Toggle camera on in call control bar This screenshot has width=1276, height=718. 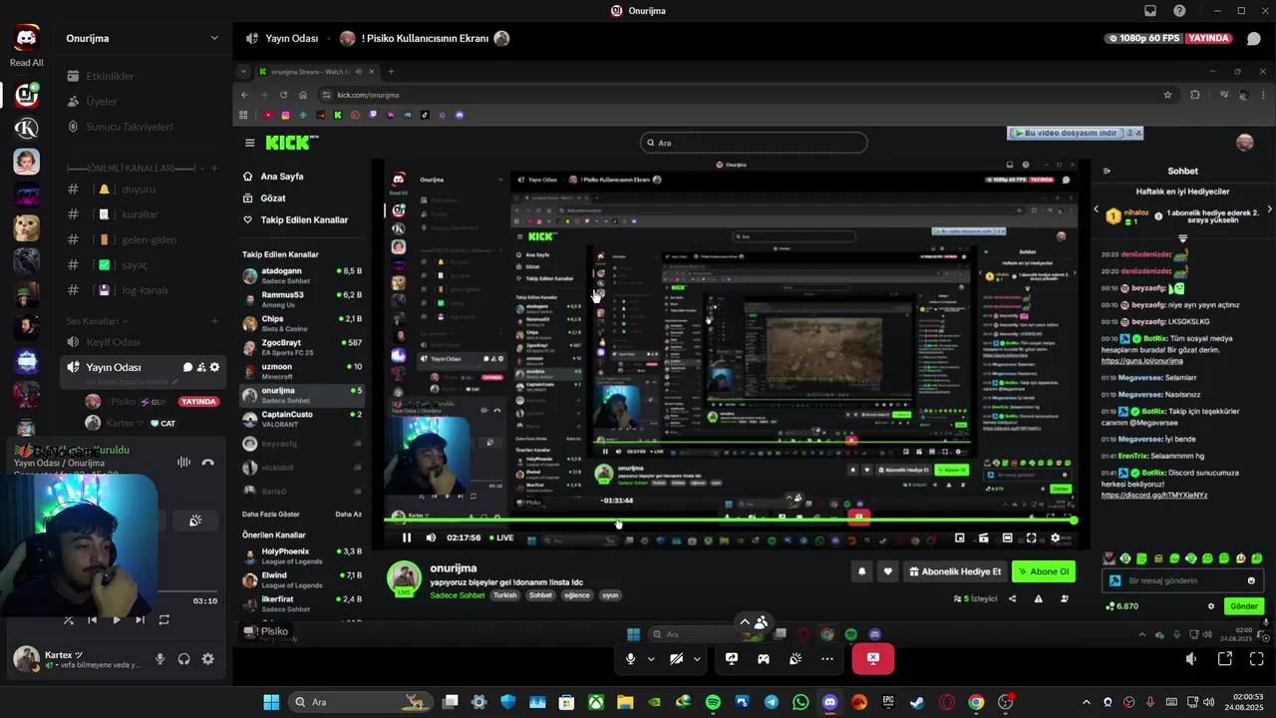(x=676, y=658)
